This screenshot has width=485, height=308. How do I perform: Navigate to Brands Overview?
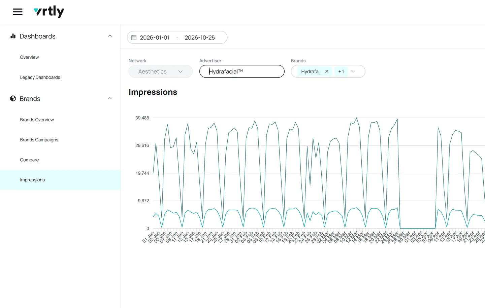click(37, 120)
